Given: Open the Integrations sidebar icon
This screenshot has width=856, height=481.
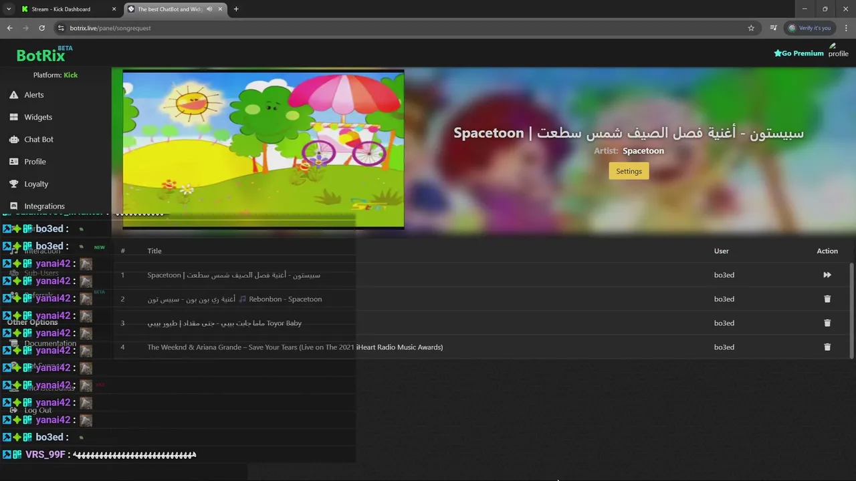Looking at the screenshot, I should 13,206.
